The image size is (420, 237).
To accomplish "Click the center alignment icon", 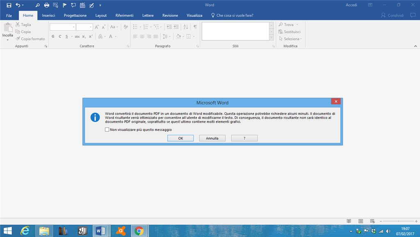I will coord(142,36).
